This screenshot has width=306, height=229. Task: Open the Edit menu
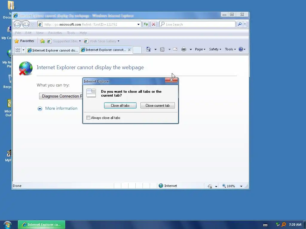point(28,33)
